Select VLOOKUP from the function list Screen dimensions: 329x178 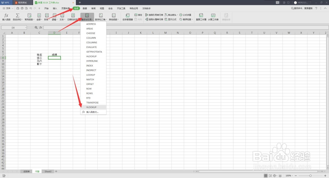[x=93, y=107]
